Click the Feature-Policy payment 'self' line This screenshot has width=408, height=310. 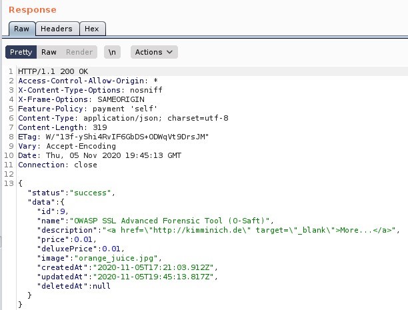tap(88, 109)
